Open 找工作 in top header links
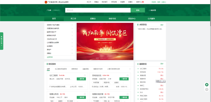Viewport: 211px width, 102px height. tap(89, 2)
